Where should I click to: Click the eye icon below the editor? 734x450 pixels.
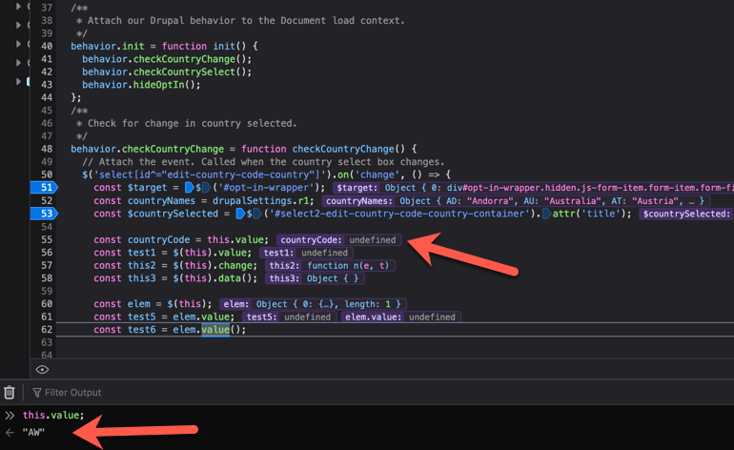point(42,370)
